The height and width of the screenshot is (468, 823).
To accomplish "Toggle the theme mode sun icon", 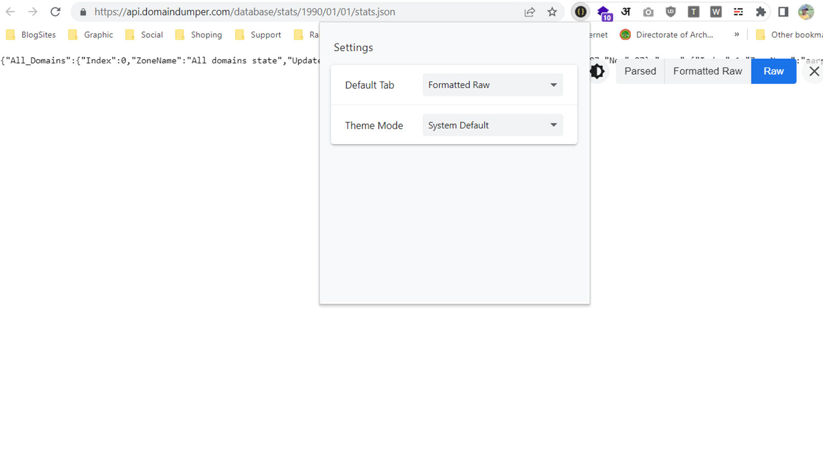I will click(598, 71).
